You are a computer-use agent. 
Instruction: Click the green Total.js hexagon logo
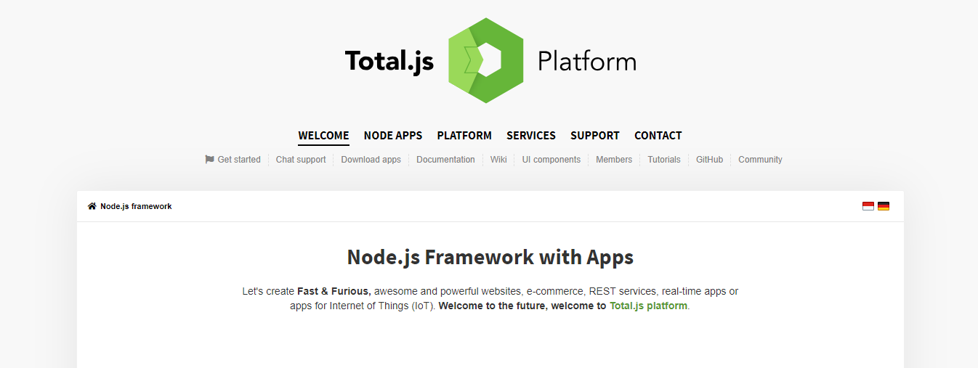click(485, 60)
